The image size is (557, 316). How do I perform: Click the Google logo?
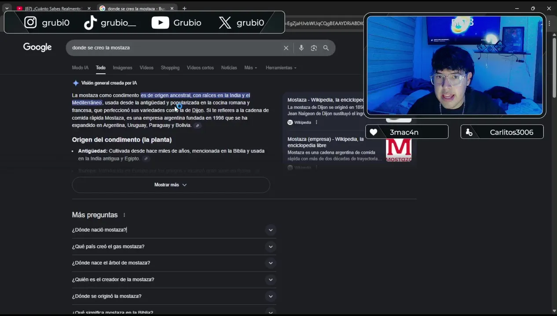[37, 47]
